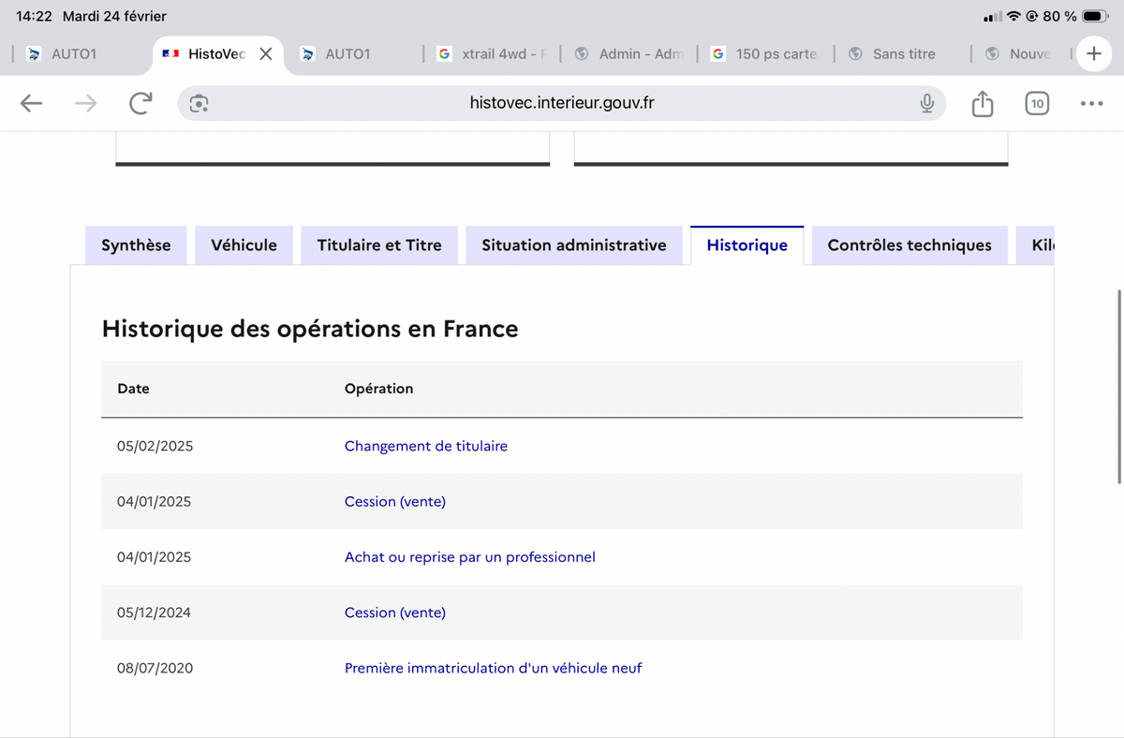Open the Situation administrative tab
Screen dimensions: 1124x738
pyautogui.click(x=574, y=245)
